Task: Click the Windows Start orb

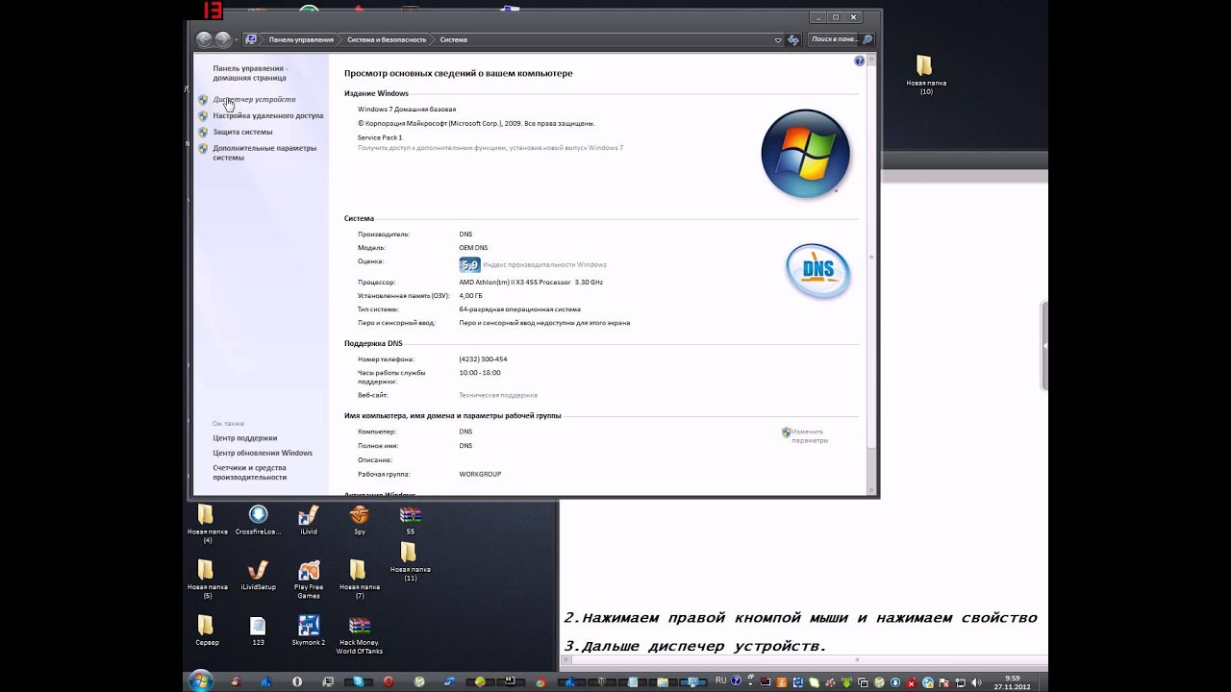Action: coord(200,680)
